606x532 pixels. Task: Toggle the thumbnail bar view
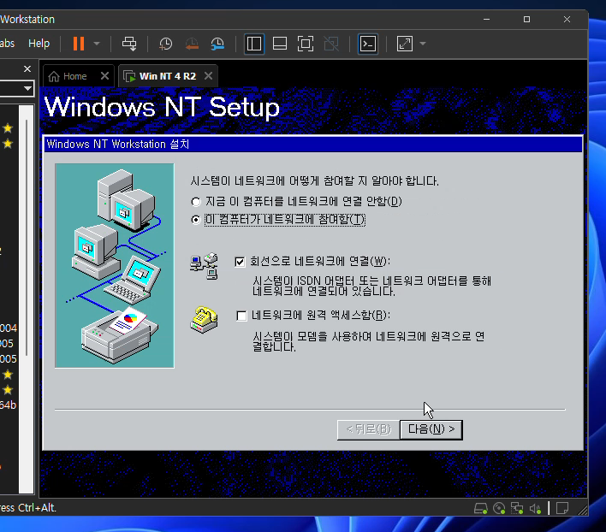[280, 44]
